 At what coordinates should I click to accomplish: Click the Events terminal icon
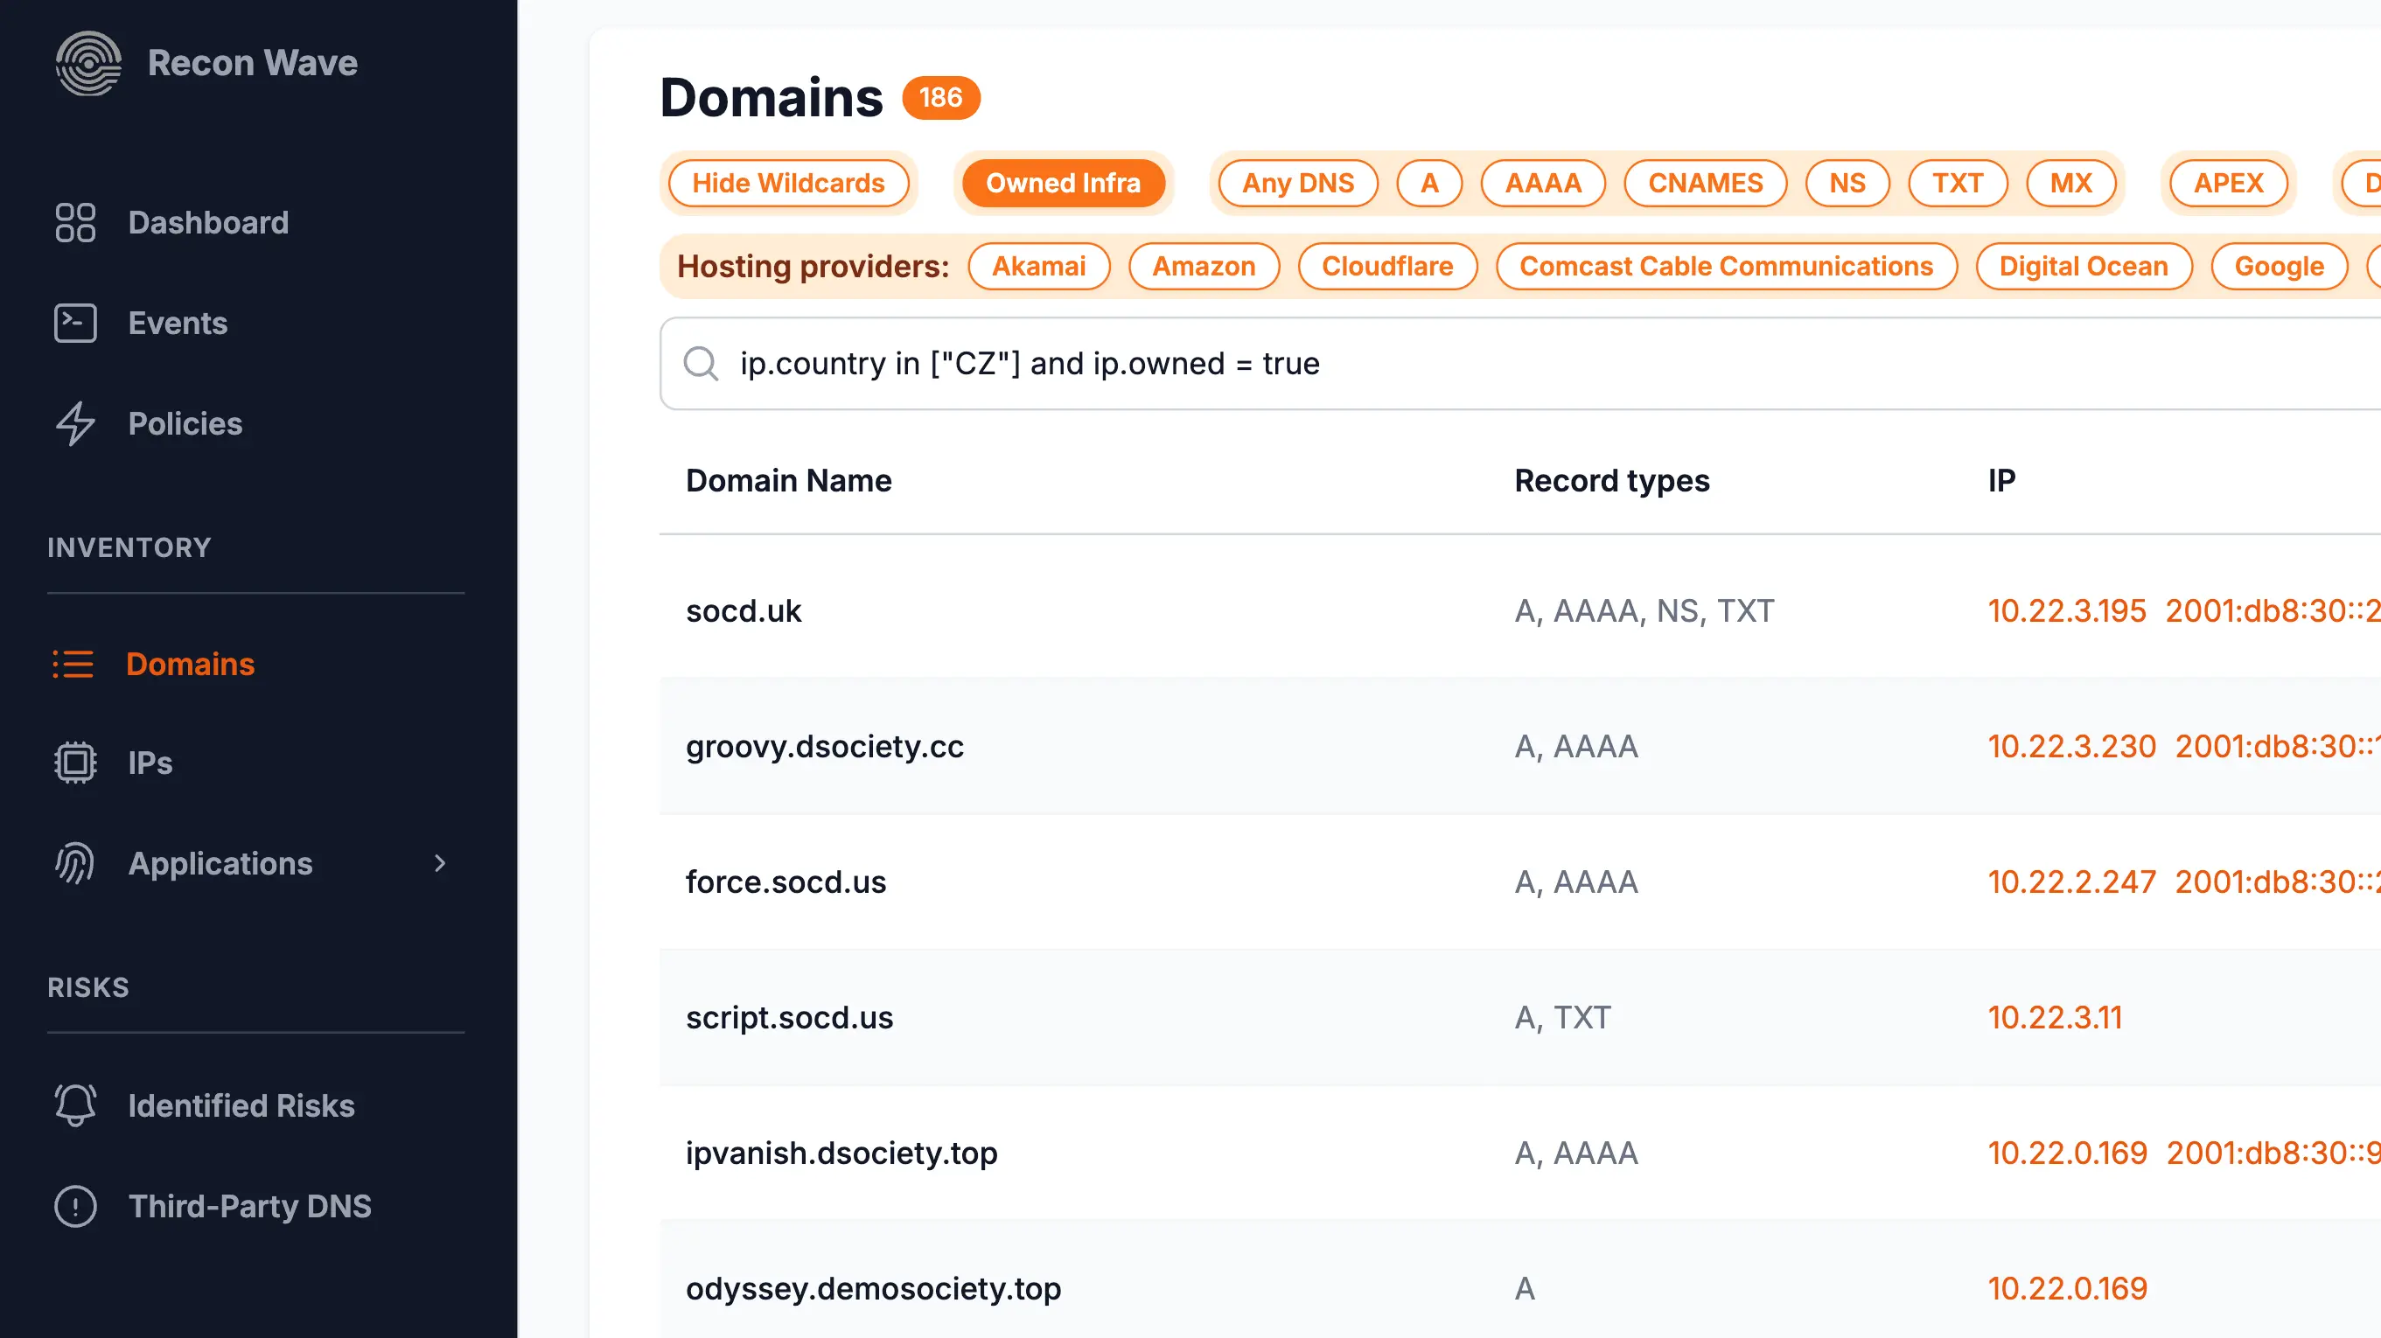pos(75,324)
